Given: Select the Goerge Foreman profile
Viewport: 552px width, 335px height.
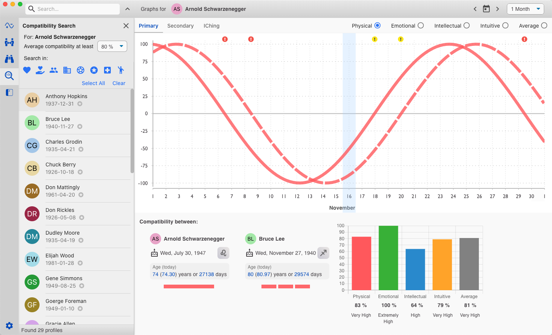Looking at the screenshot, I should pyautogui.click(x=75, y=305).
